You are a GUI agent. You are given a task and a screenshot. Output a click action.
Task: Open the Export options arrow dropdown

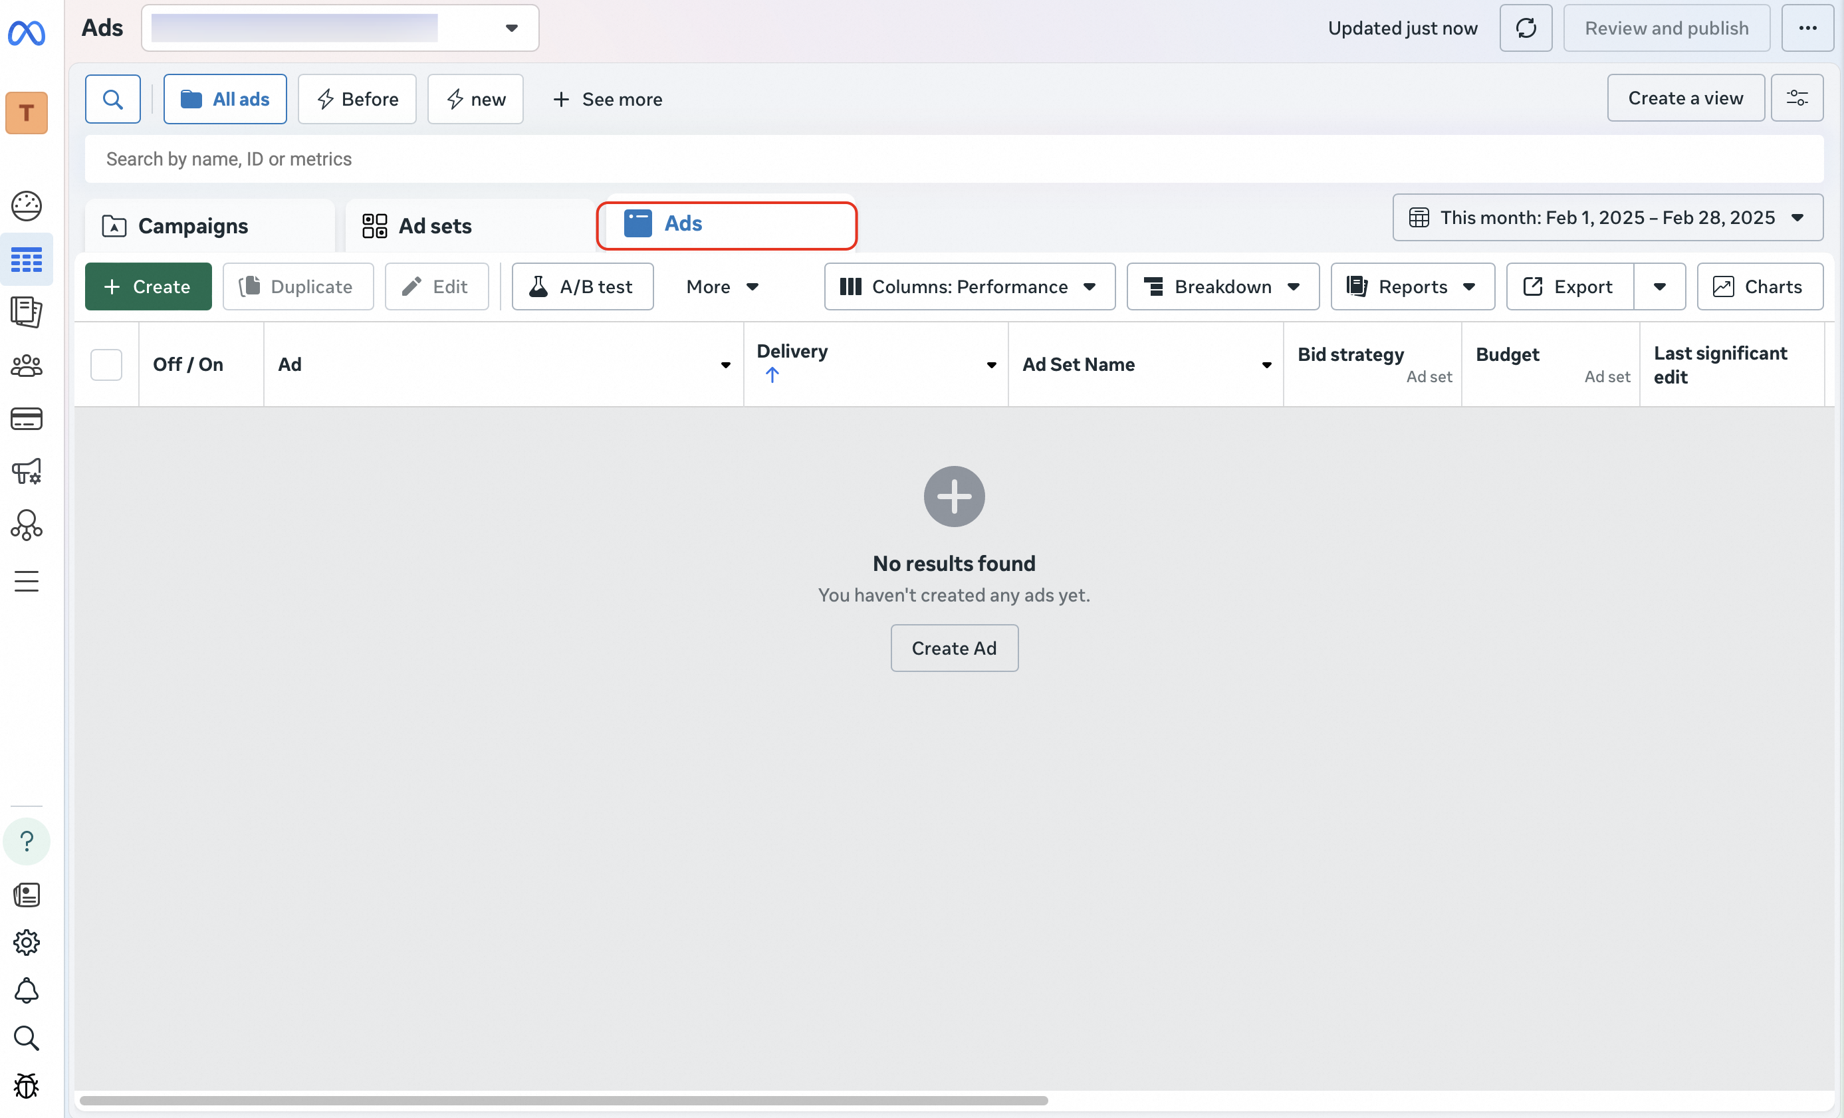click(1659, 286)
